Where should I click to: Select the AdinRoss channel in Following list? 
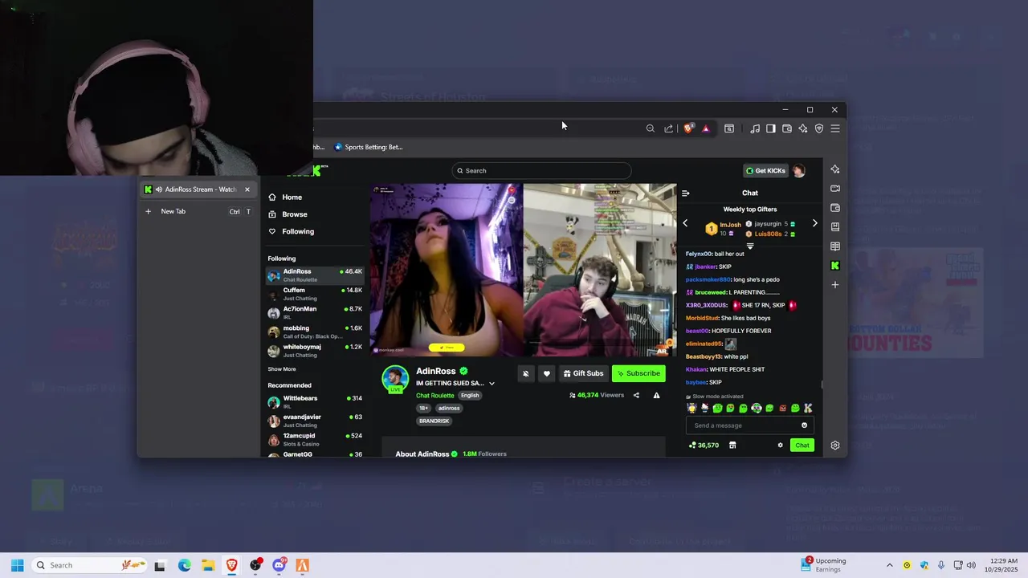[x=316, y=275]
